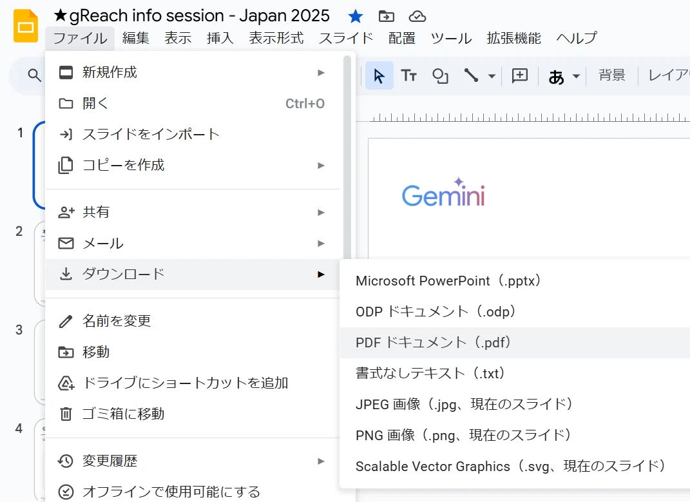The width and height of the screenshot is (690, 502).
Task: Click the add-person icon beside 共有
Action: [66, 212]
